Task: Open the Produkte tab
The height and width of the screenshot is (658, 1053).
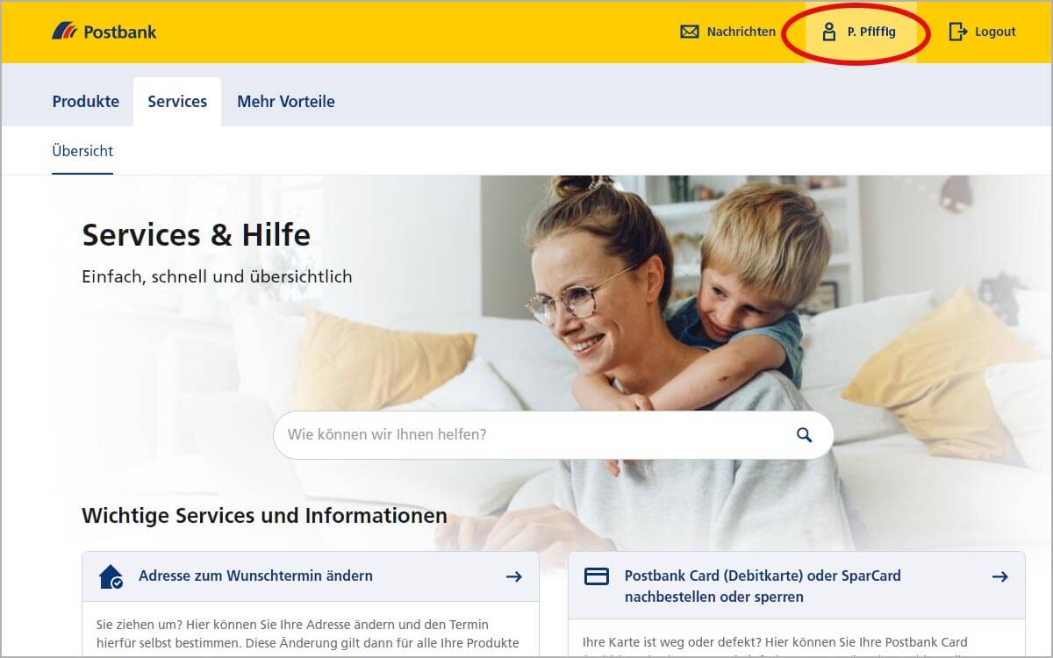Action: tap(86, 102)
